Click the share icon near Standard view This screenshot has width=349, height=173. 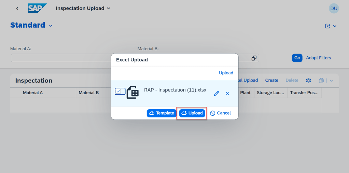click(x=328, y=26)
